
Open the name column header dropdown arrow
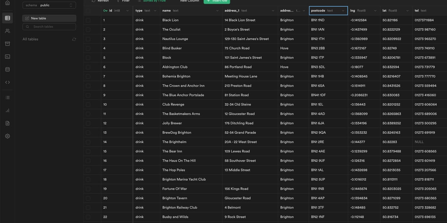point(218,11)
